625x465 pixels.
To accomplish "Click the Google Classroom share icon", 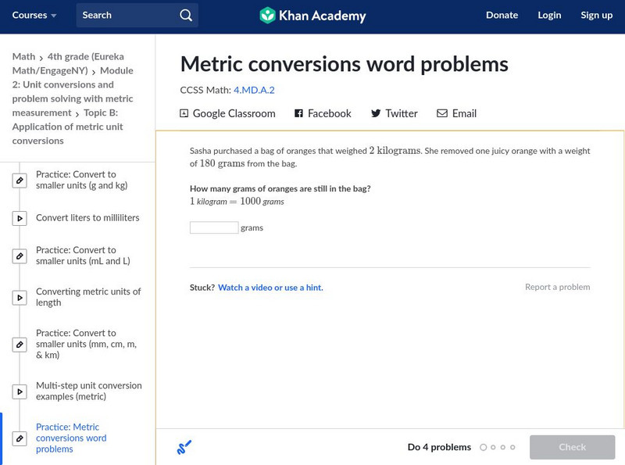I will [x=184, y=113].
